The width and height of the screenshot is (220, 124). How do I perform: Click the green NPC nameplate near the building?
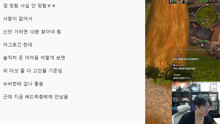click(x=203, y=41)
